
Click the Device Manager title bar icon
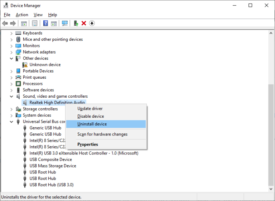(6, 5)
